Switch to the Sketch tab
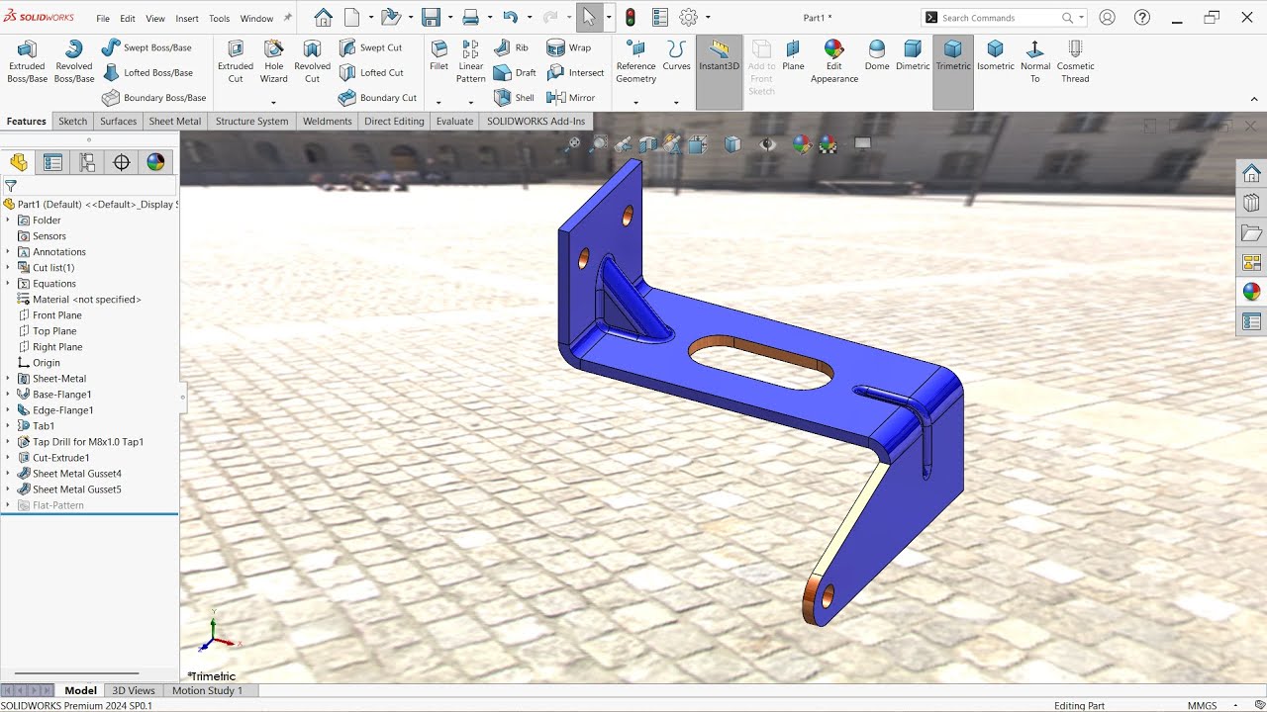The image size is (1267, 712). point(73,121)
